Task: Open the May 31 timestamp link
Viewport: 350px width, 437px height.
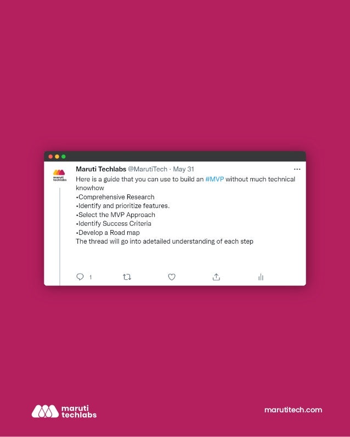Action: coord(183,169)
